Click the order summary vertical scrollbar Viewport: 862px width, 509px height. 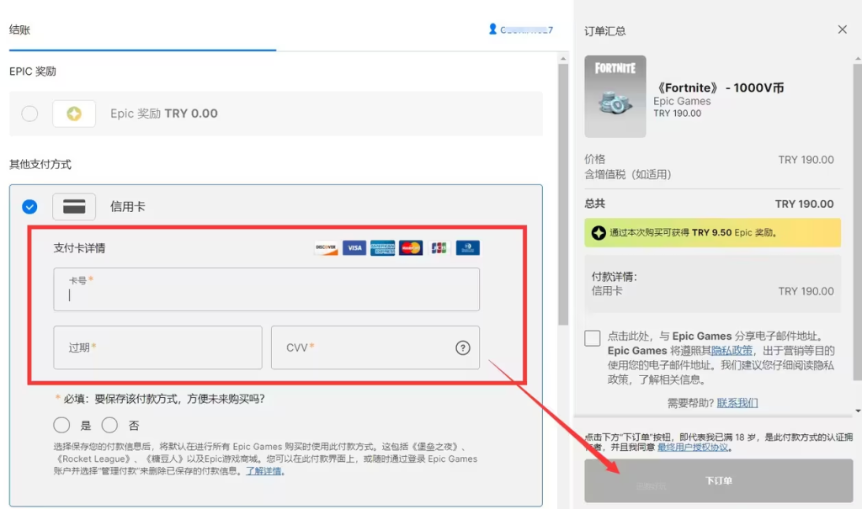point(858,222)
